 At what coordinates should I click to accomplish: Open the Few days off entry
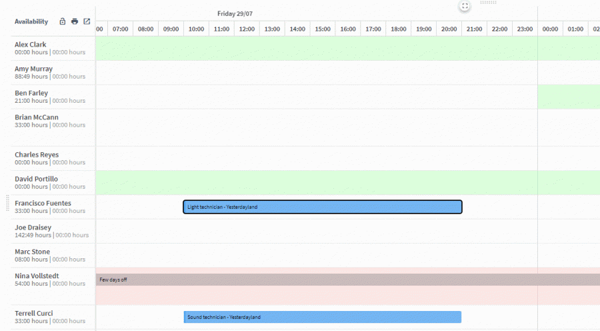(x=348, y=280)
